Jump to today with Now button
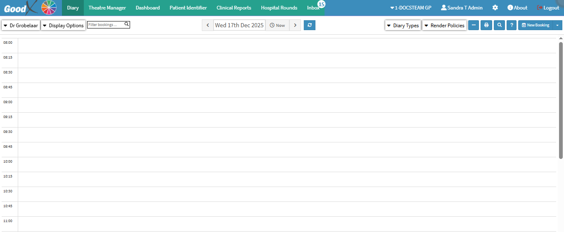The width and height of the screenshot is (564, 232). click(x=277, y=25)
